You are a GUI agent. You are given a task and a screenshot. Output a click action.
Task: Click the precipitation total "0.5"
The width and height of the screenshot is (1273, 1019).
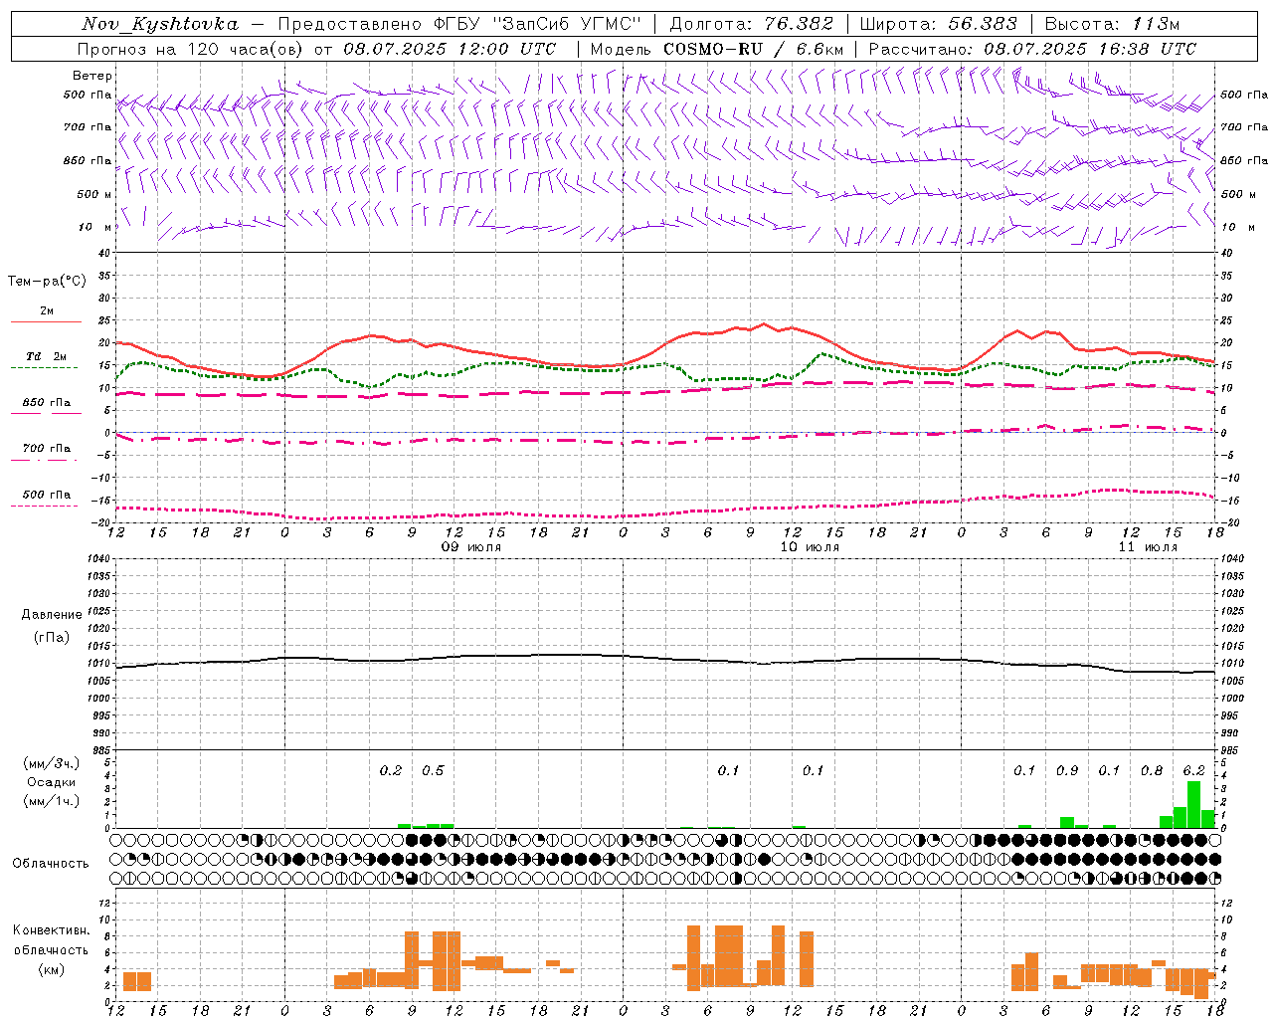(x=433, y=770)
